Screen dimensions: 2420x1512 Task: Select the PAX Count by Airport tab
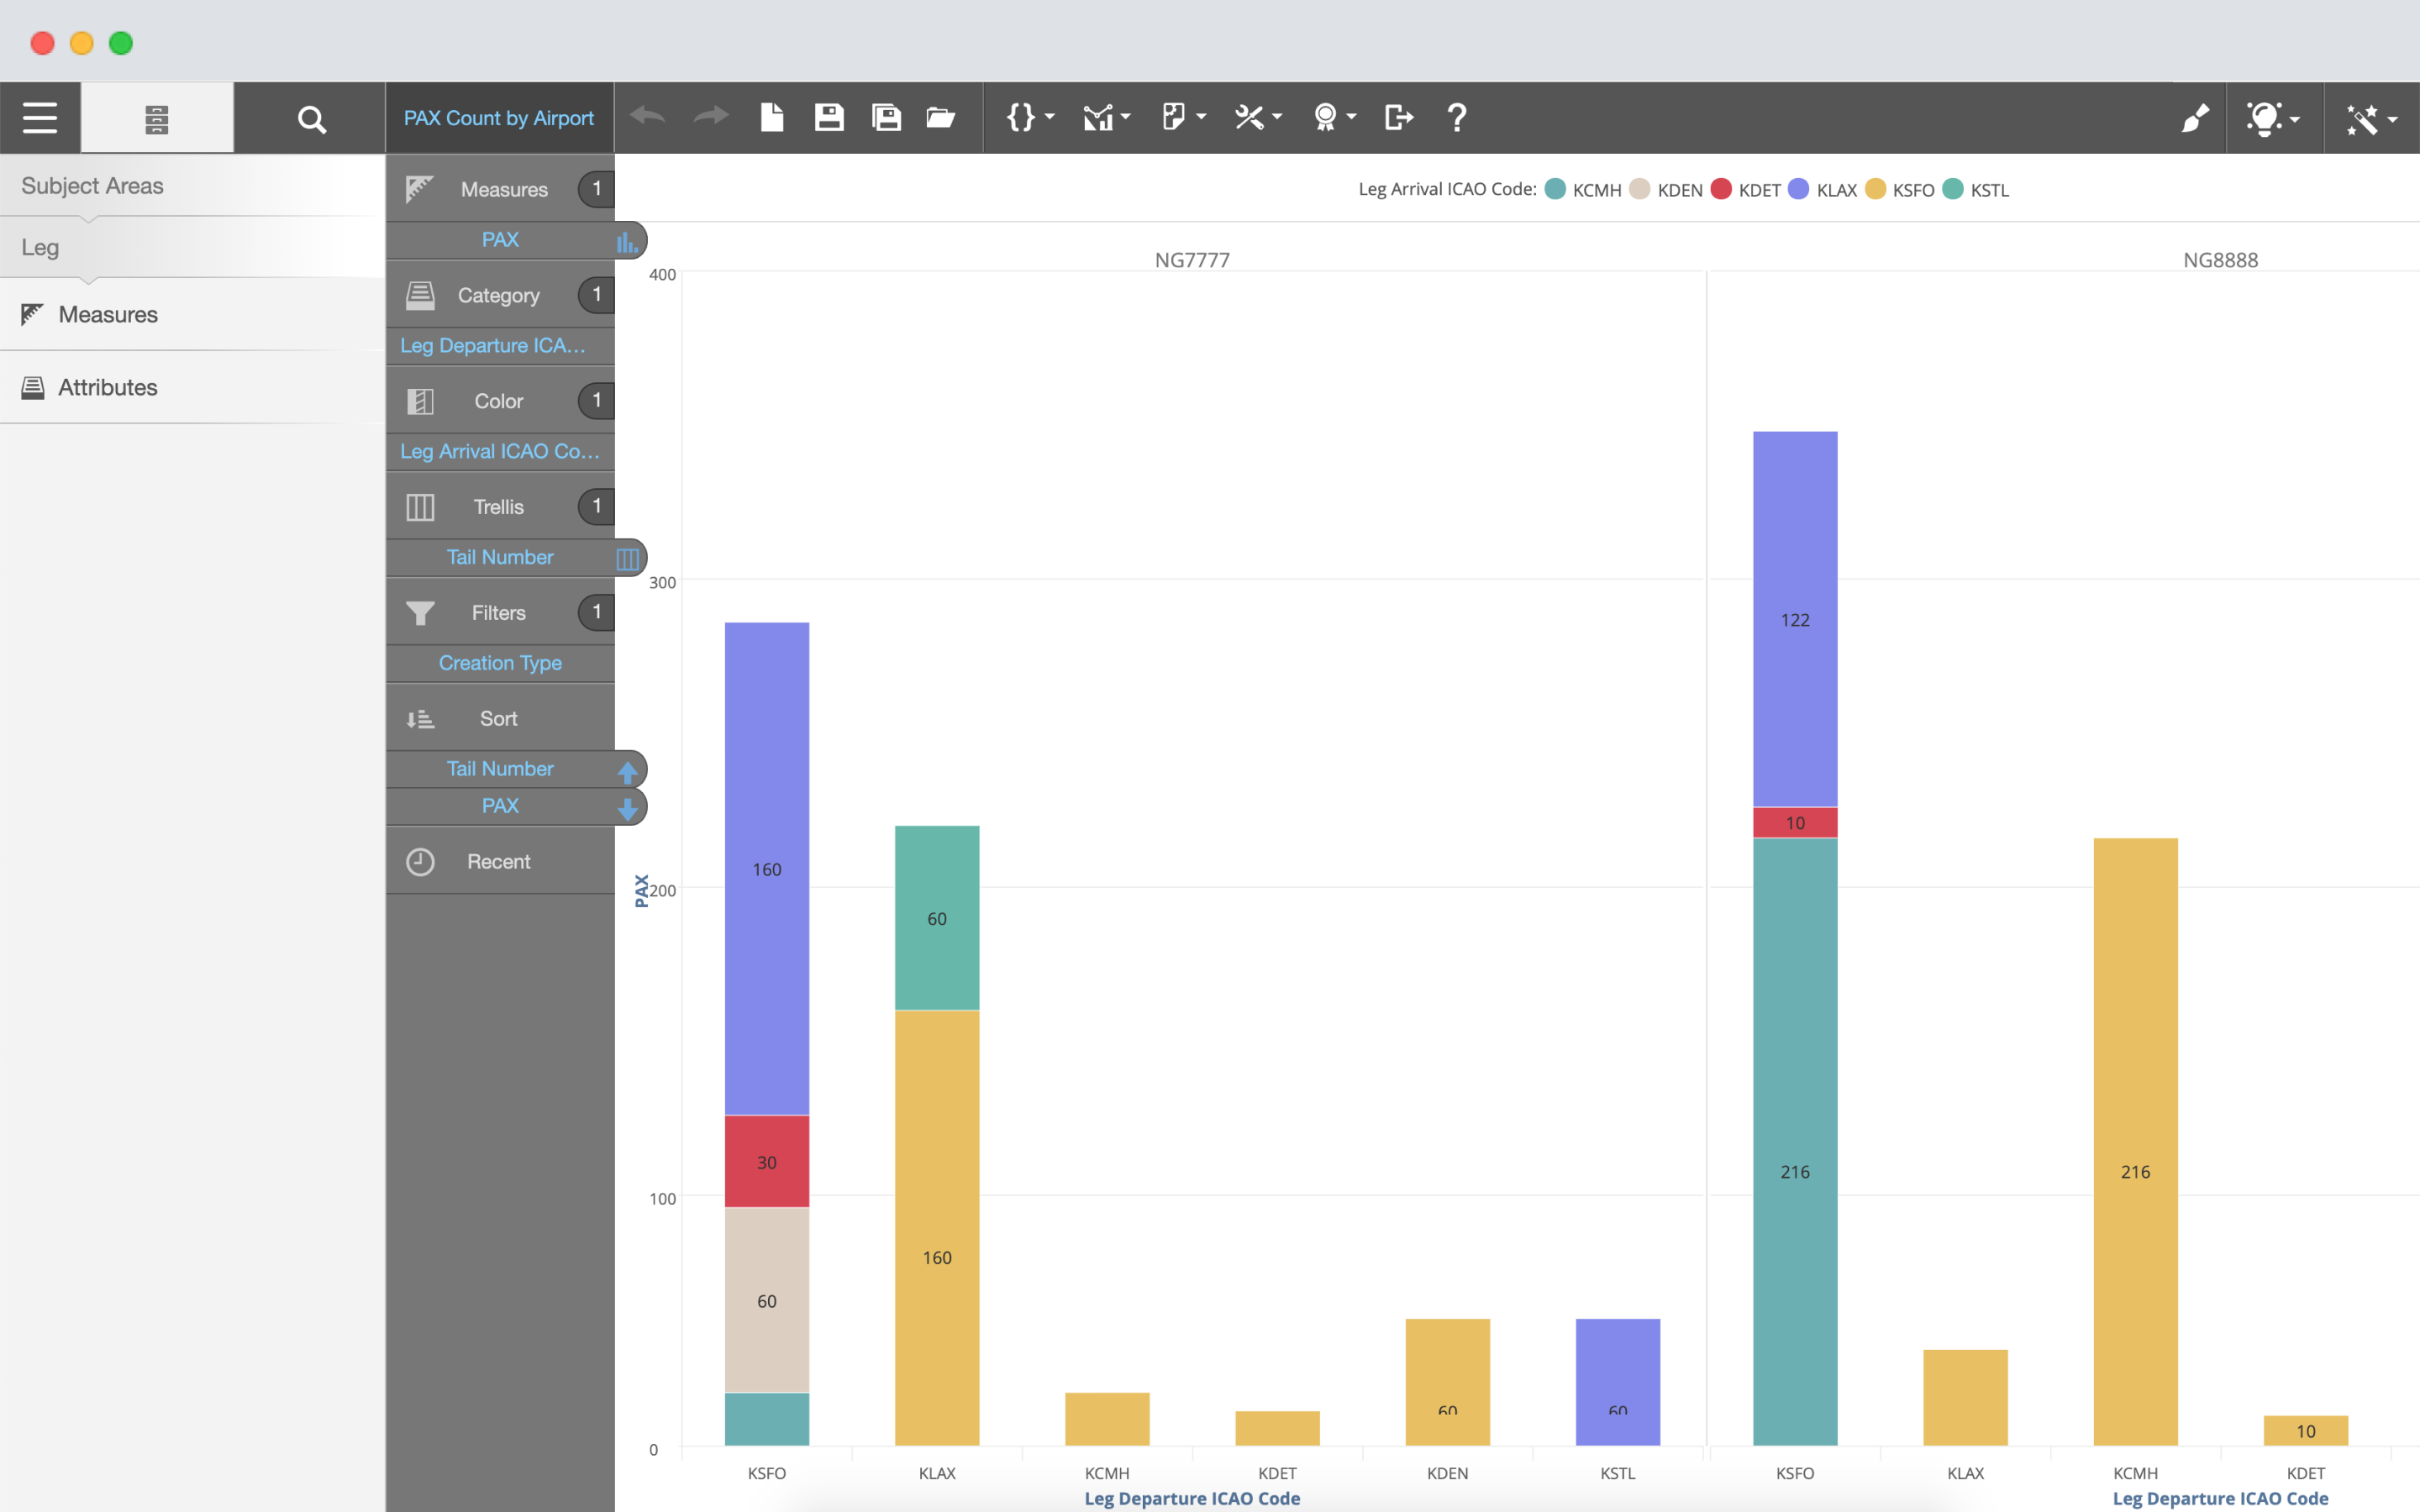(499, 118)
